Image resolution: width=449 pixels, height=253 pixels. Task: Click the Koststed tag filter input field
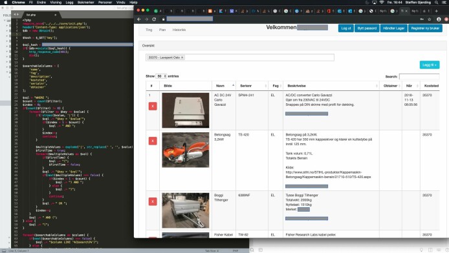[239, 57]
